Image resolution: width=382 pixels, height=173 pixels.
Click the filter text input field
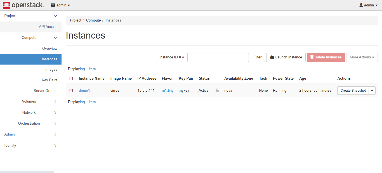[x=219, y=57]
